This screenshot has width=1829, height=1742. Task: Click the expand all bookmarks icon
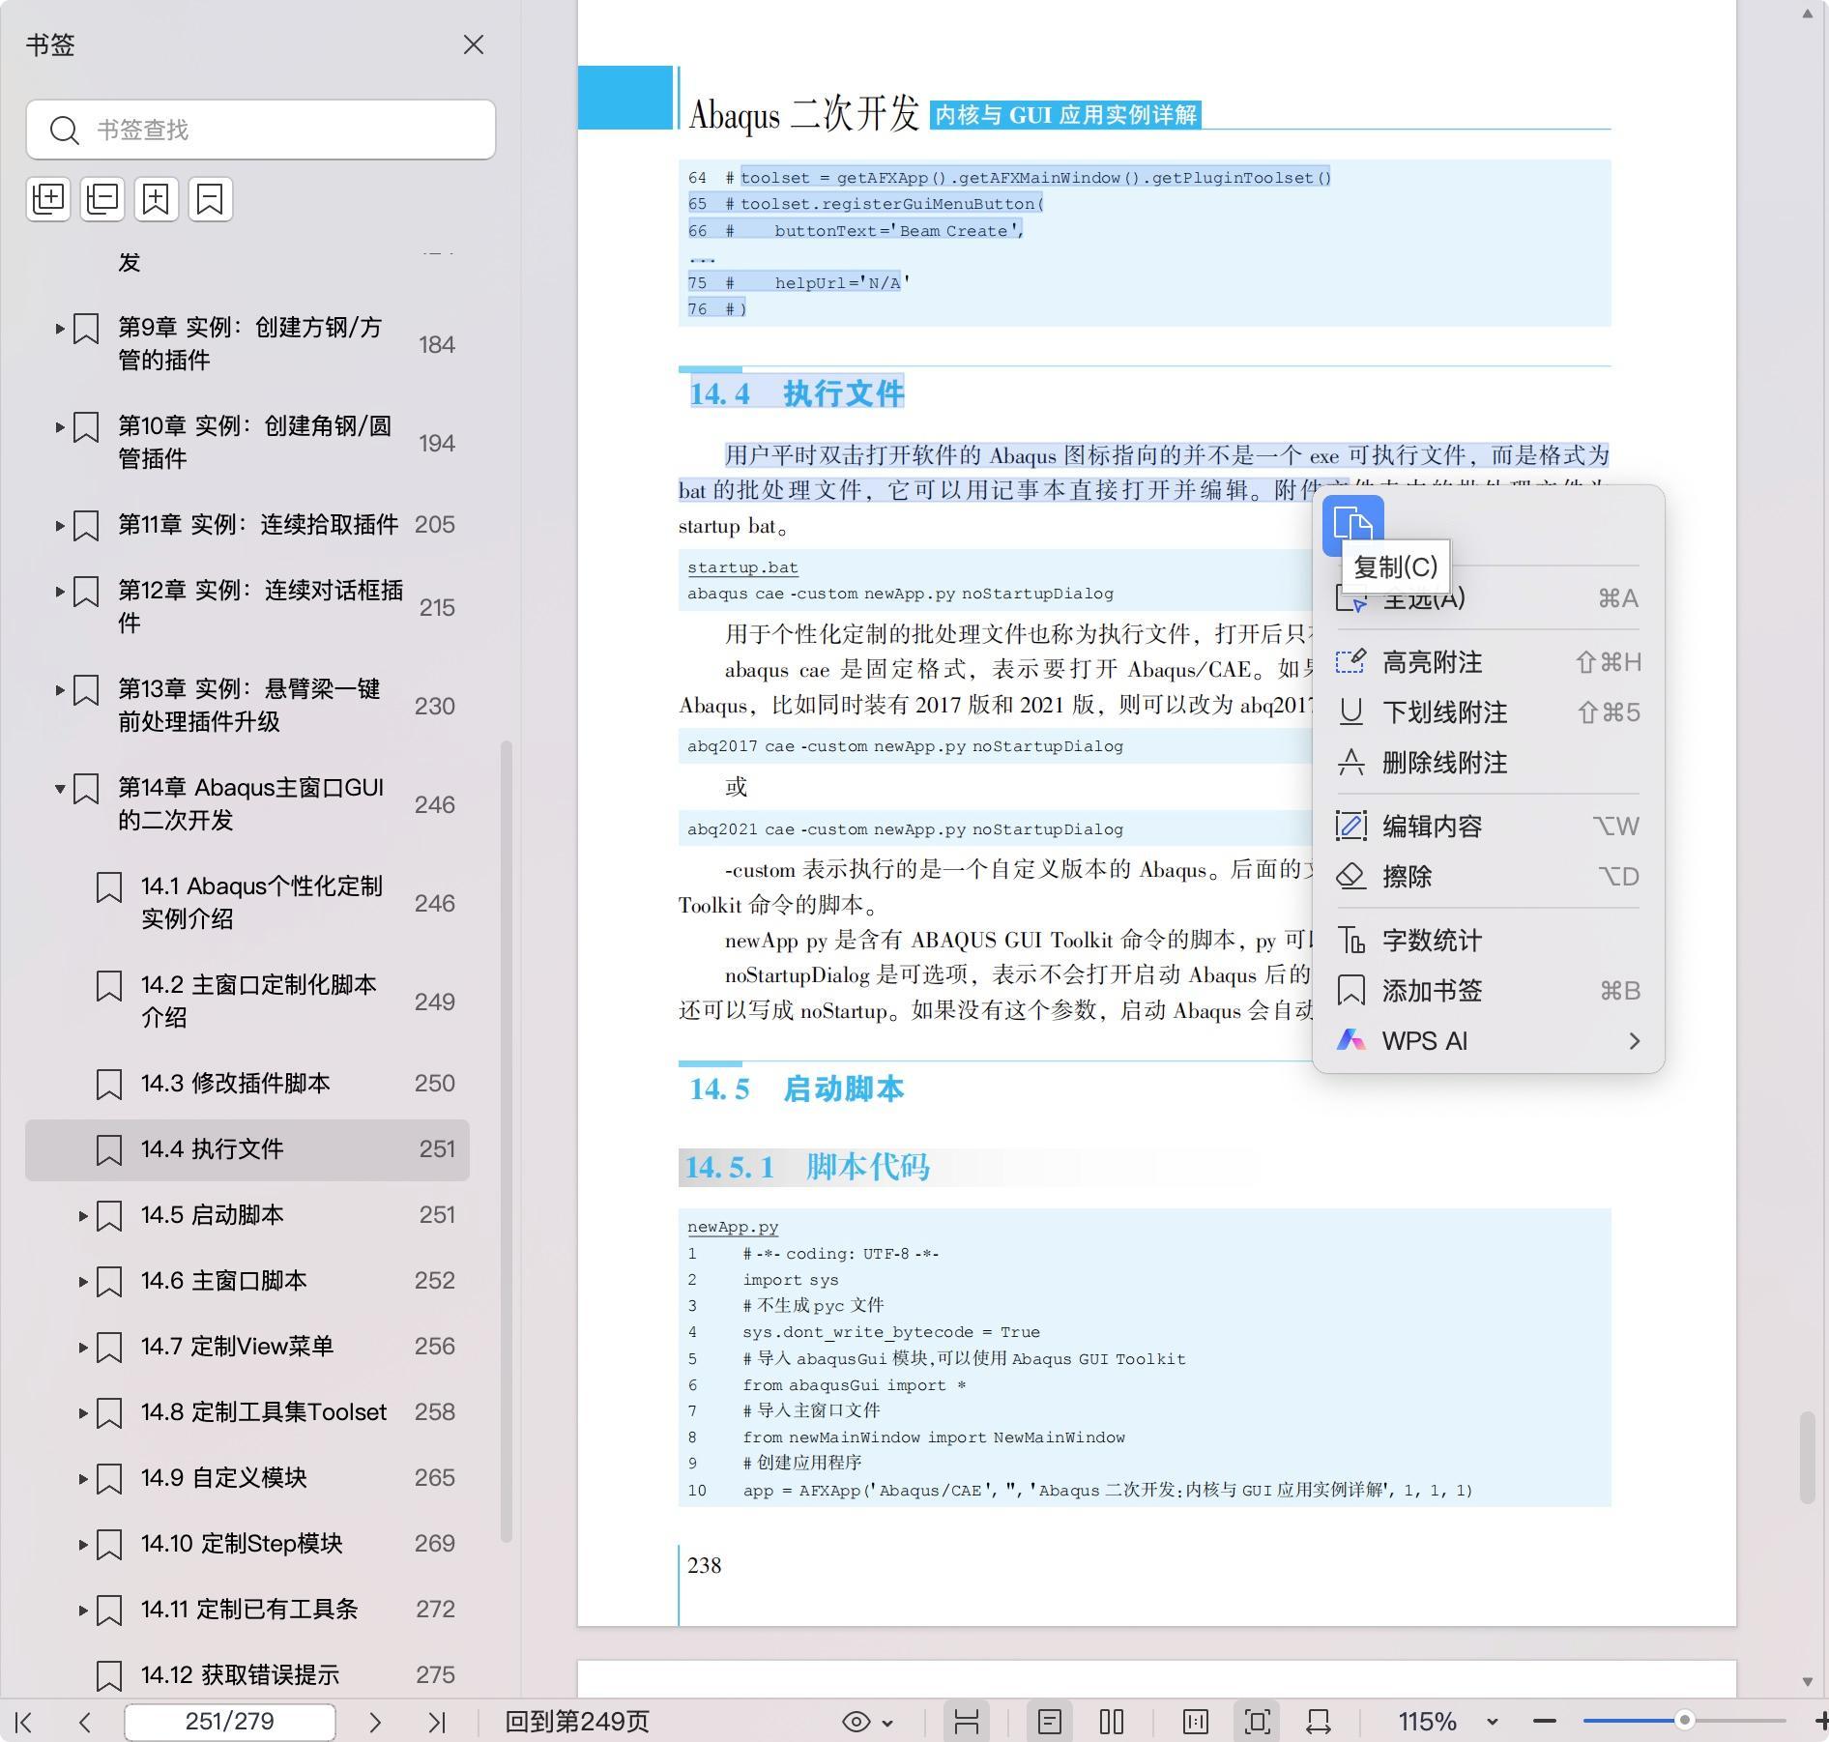48,199
